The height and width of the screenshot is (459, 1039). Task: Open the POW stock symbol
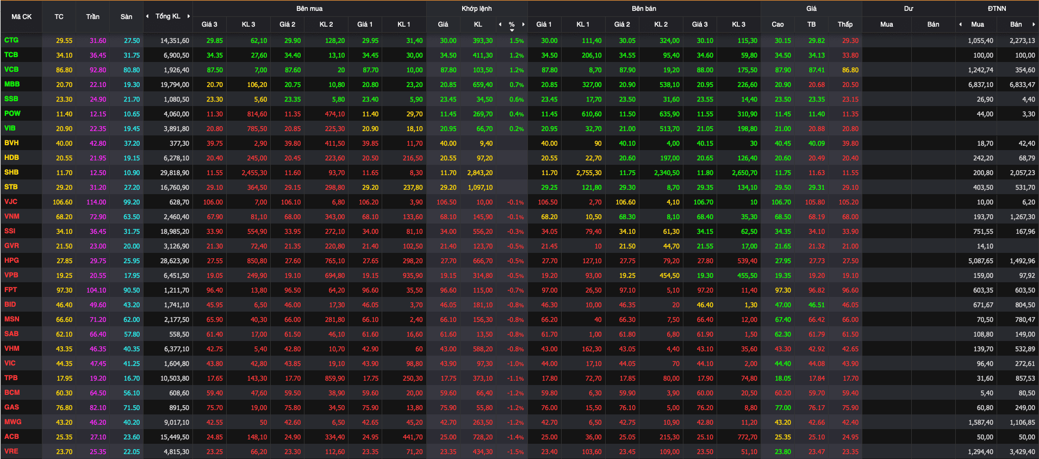click(13, 114)
